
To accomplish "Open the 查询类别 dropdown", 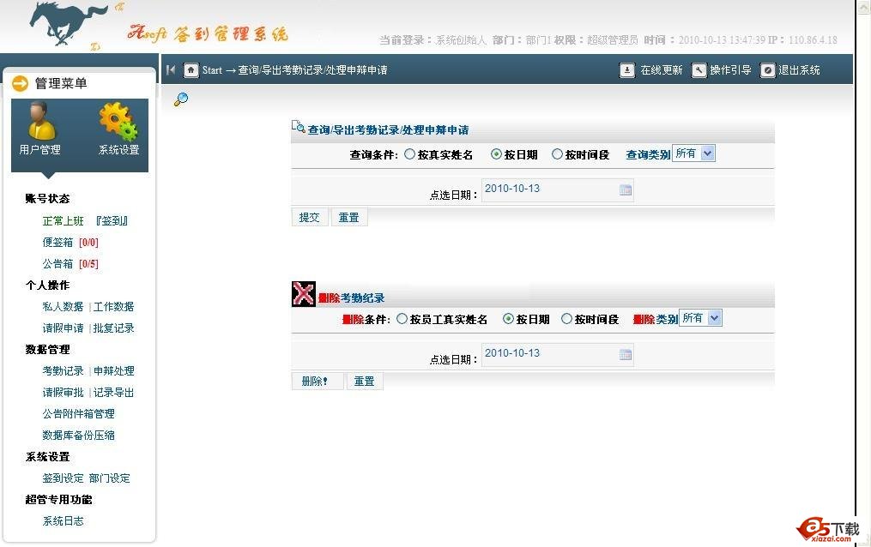I will tap(694, 153).
